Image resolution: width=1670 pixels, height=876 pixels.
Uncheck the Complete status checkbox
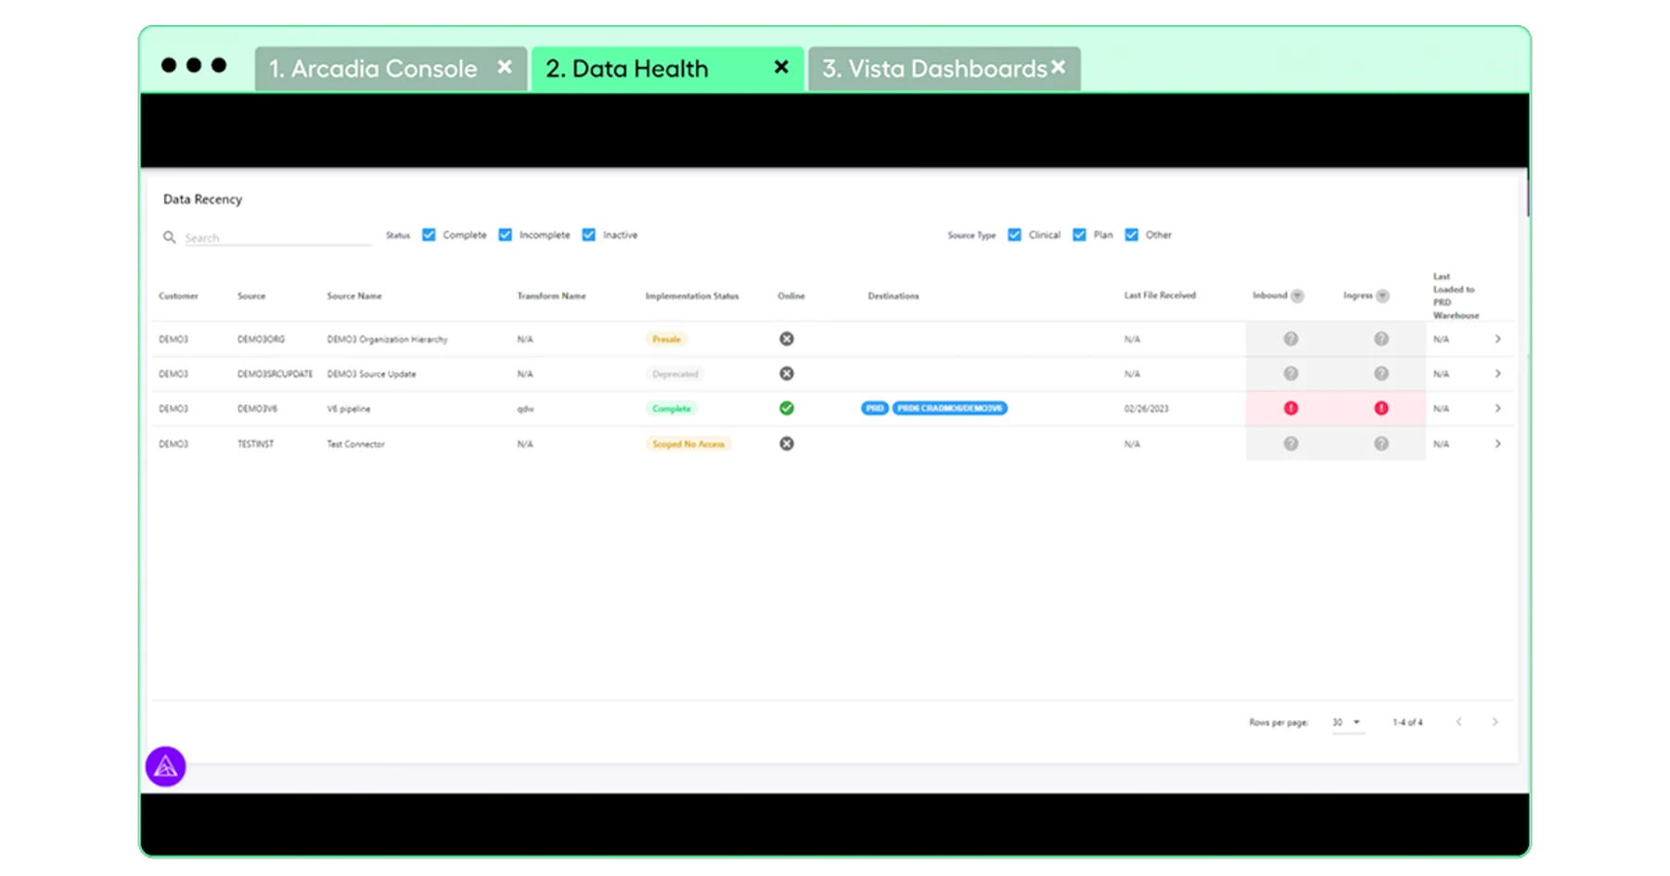click(429, 235)
